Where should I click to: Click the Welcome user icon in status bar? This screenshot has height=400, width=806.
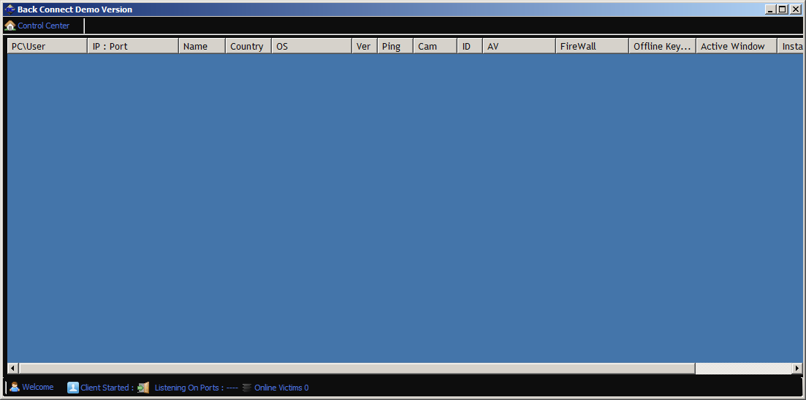coord(14,388)
